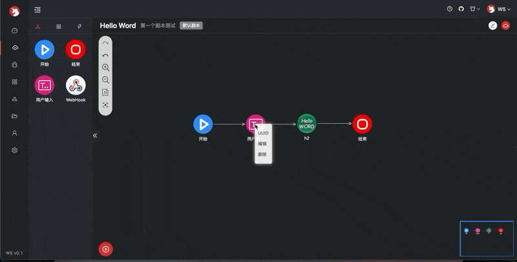Open the bug icon in left sidebar

pos(15,65)
